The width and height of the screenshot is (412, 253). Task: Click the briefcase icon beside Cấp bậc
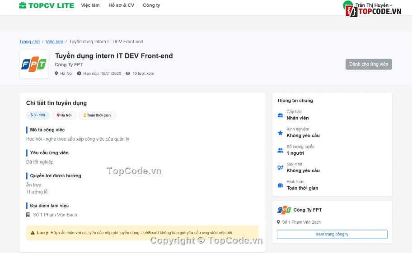tap(281, 115)
